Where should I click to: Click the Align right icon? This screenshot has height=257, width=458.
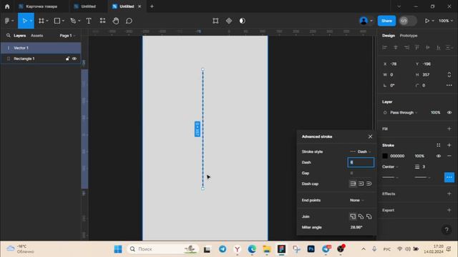pos(406,48)
